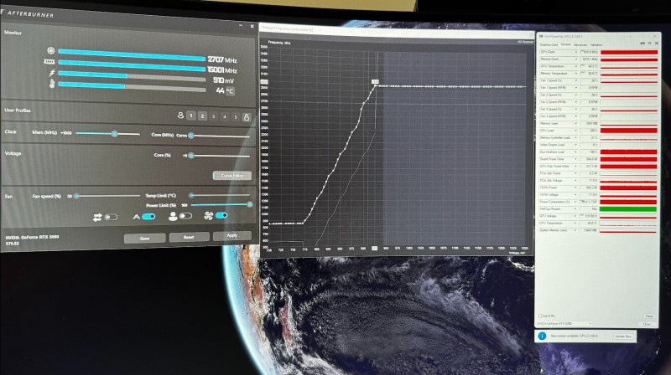The width and height of the screenshot is (671, 375).
Task: Click the PerfCap Reason green graph bar
Action: 627,209
